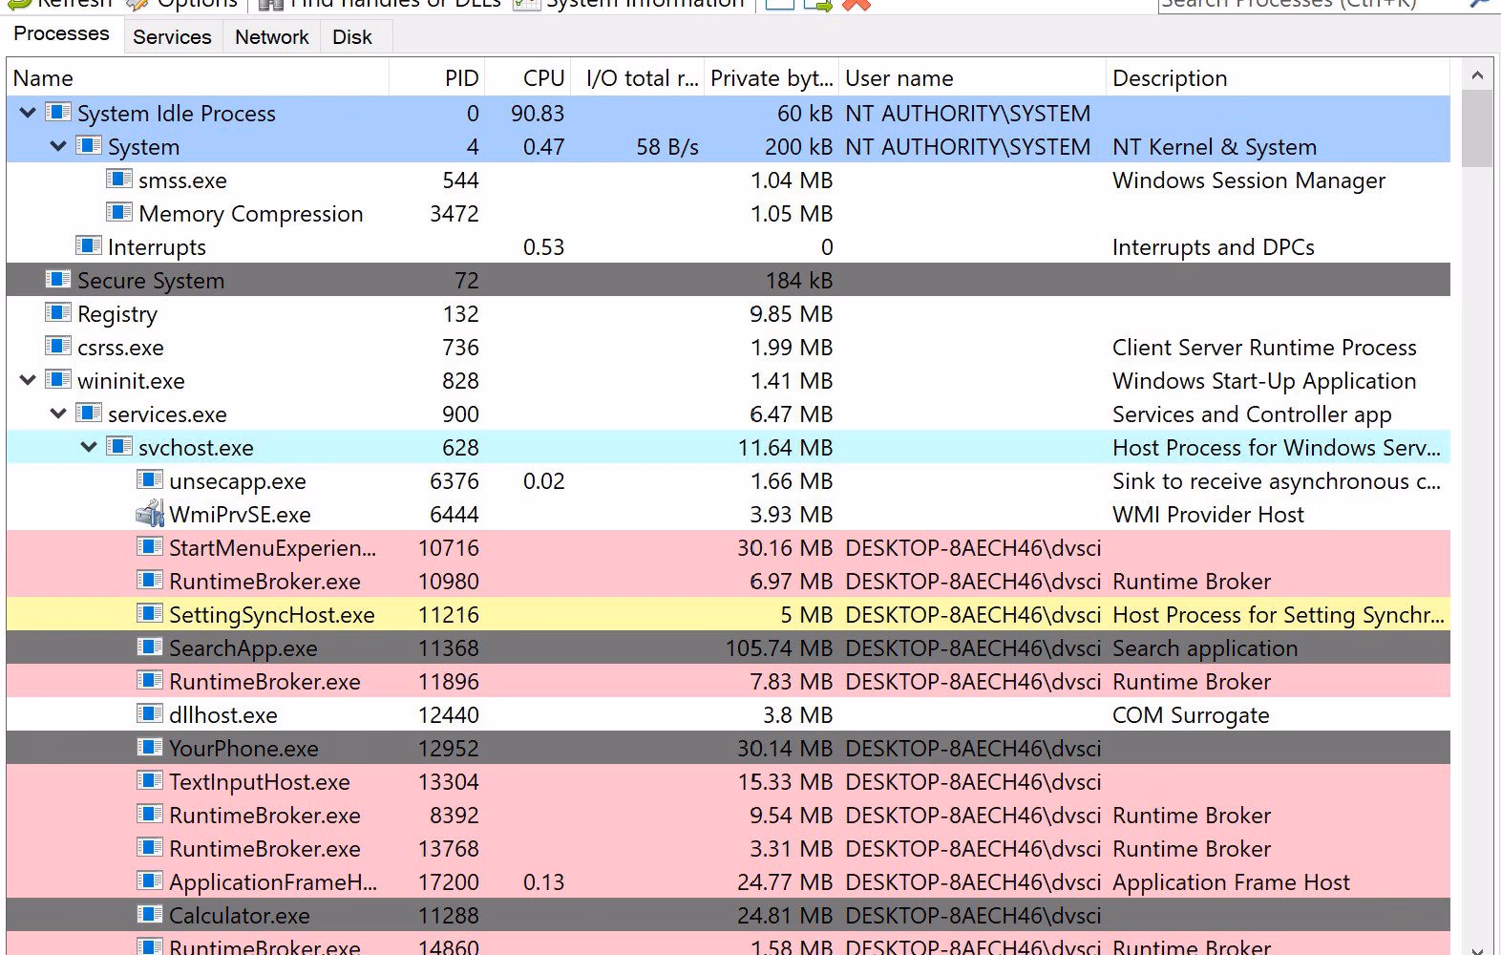Switch to the Services tab
Viewport: 1501px width, 955px height.
point(172,37)
